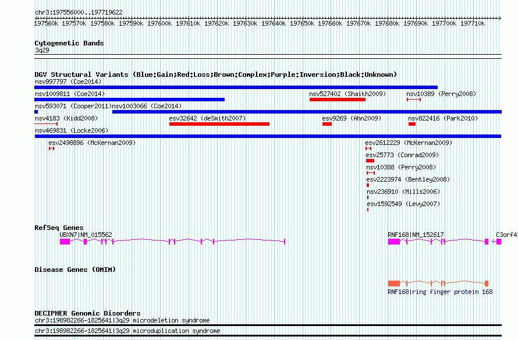Click the chr3:197556000..197719622 coordinates text
This screenshot has height=340, width=518.
click(79, 12)
